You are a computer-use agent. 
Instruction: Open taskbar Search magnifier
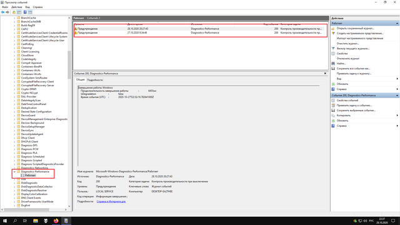click(15, 221)
